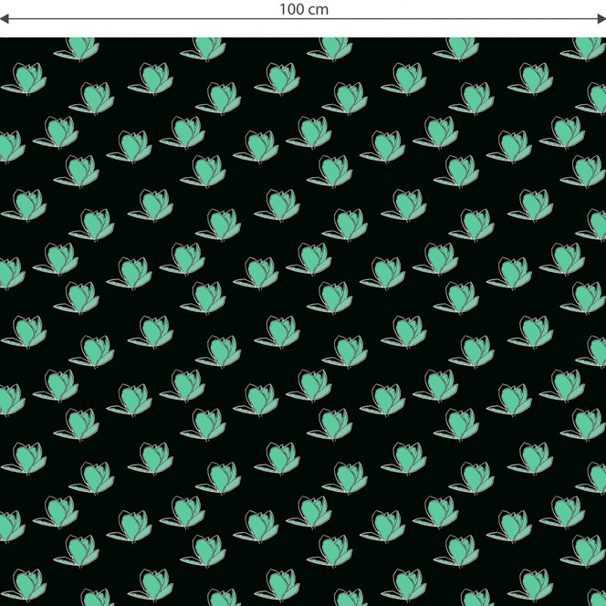Click the right arrowhead of the dimension line
Image resolution: width=606 pixels, height=606 pixels.
coord(601,19)
